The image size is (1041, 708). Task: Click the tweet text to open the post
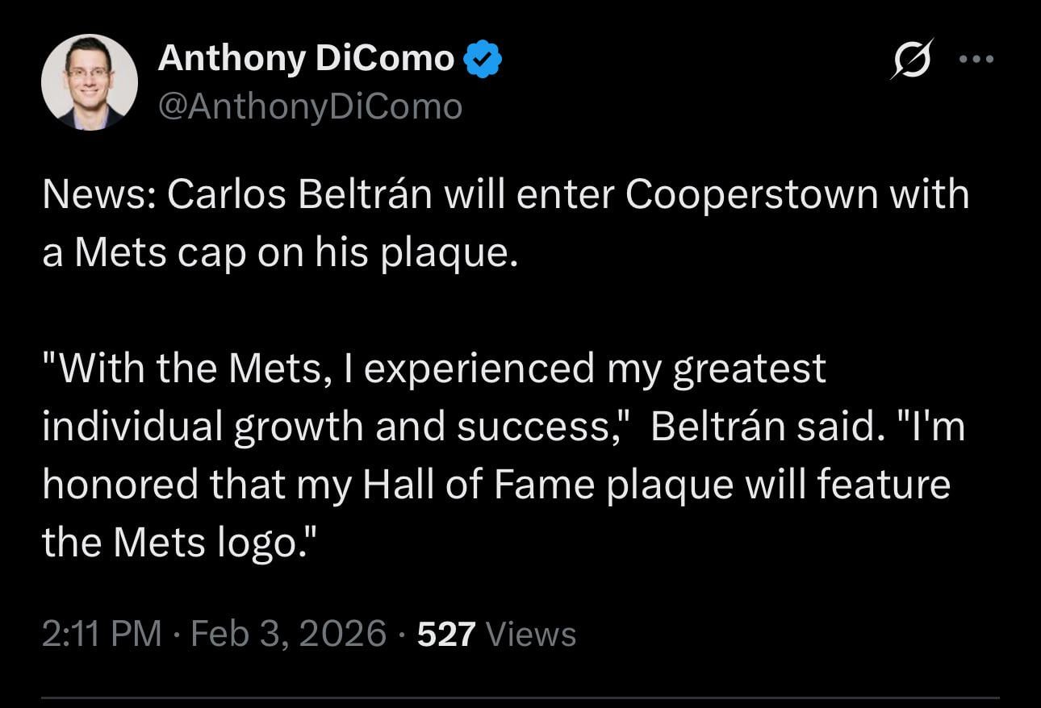pyautogui.click(x=506, y=222)
